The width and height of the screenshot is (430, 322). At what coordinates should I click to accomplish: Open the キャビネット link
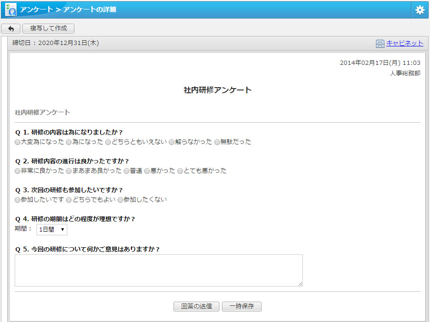click(x=404, y=43)
